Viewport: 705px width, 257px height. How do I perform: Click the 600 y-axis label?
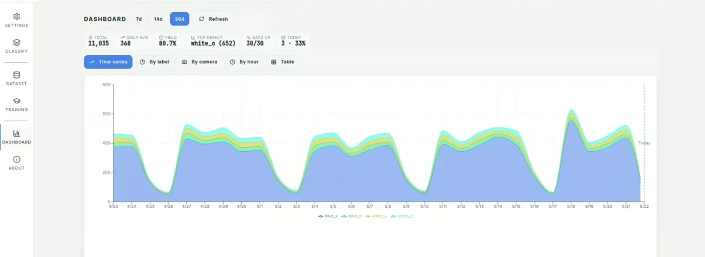106,114
